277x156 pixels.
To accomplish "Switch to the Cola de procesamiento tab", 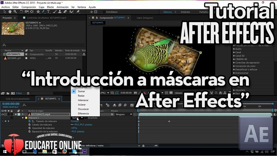I will coord(18,99).
